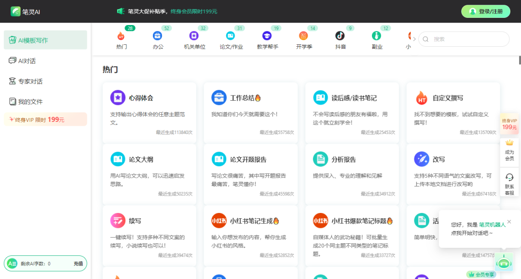Click the 心得体会 purple star icon

tap(118, 97)
